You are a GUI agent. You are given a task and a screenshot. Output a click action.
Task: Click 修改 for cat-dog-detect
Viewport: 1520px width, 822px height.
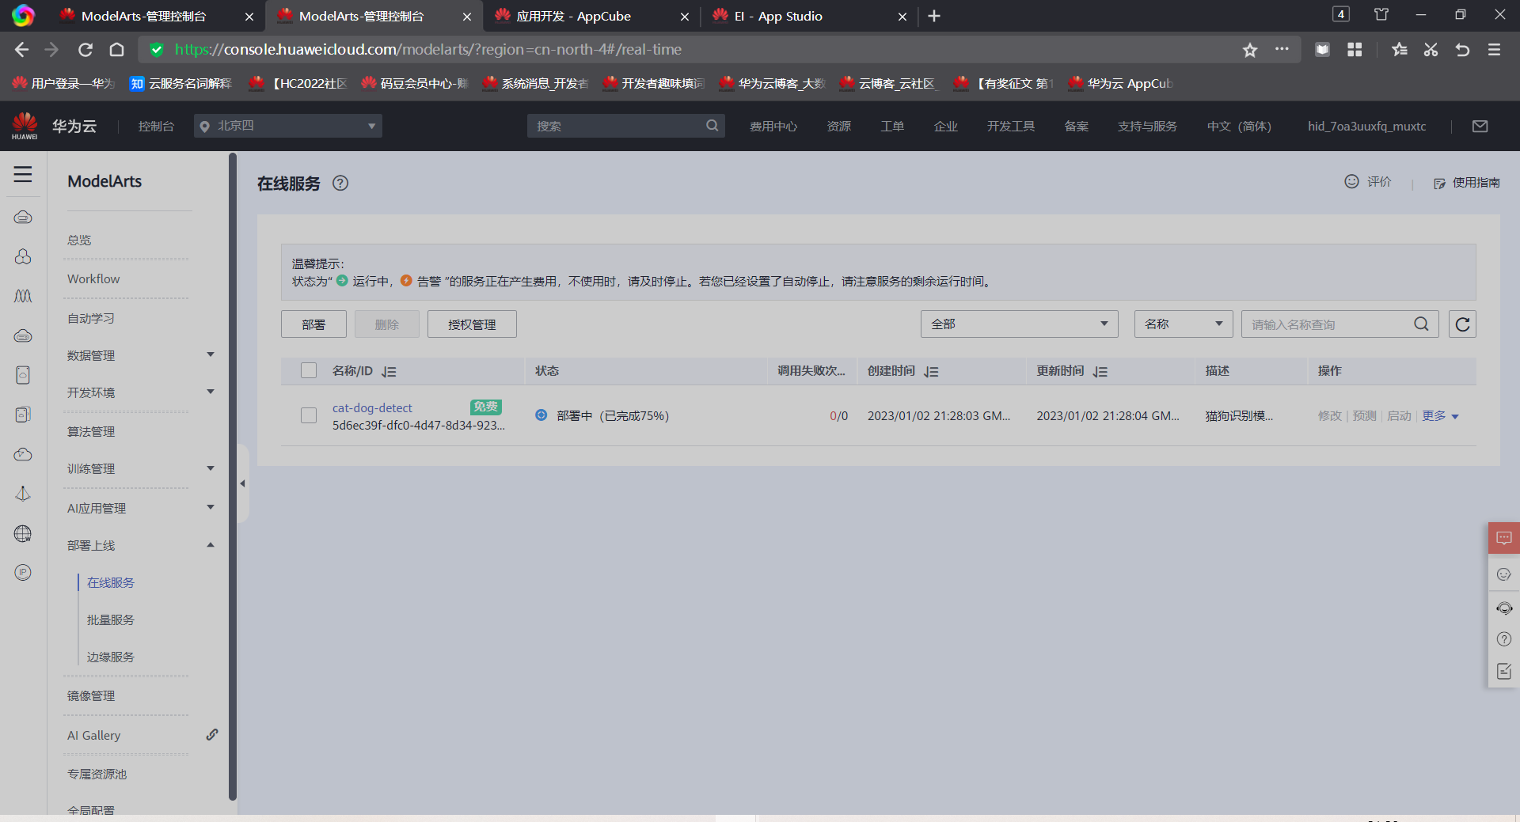click(1330, 416)
